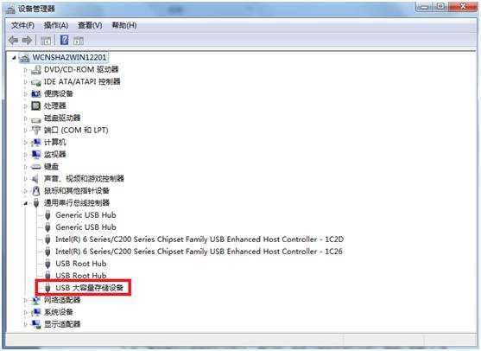
Task: Maximize the 设备管理器 window
Action: coord(440,6)
